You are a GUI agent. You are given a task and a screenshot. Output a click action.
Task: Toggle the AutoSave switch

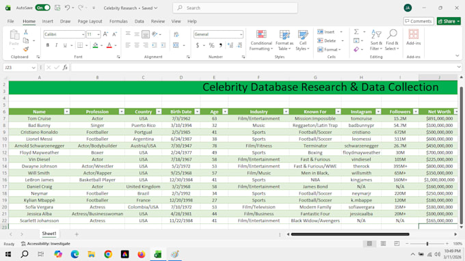click(x=42, y=8)
